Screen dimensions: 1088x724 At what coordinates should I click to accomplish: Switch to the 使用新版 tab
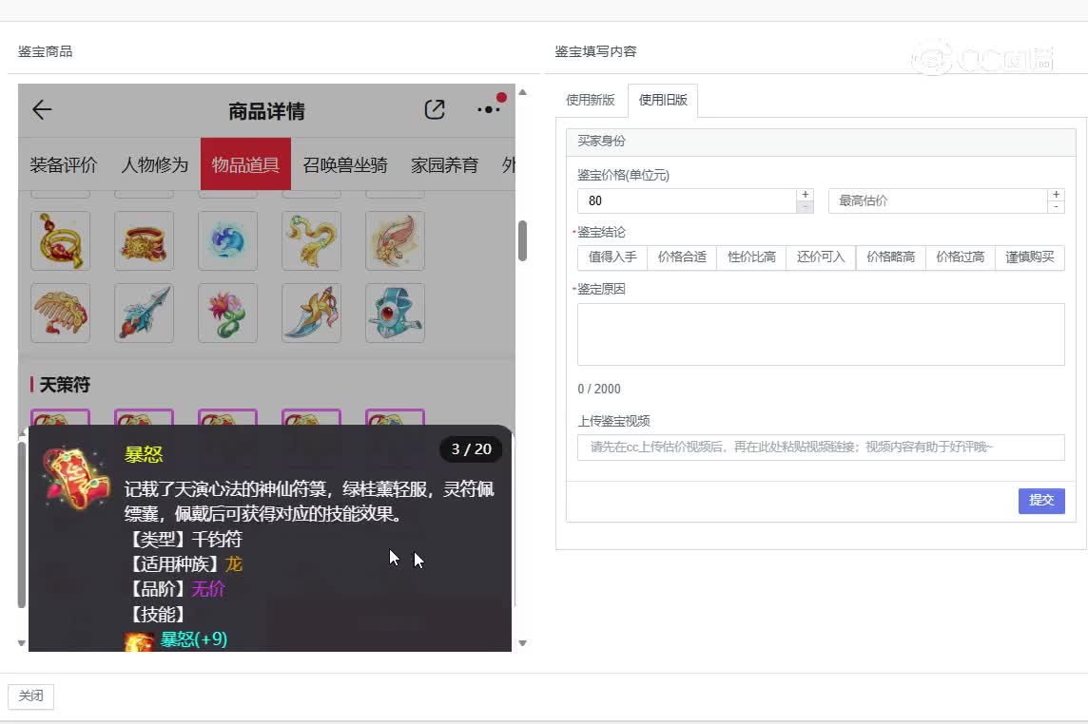coord(591,98)
